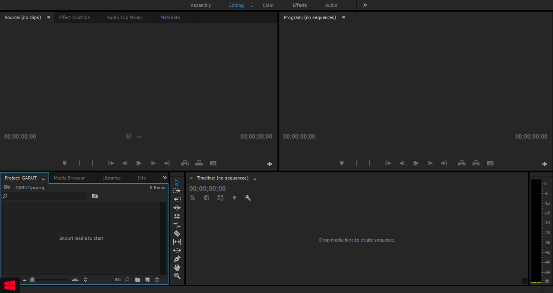Open Program Monitor Button Editor plus

point(545,164)
